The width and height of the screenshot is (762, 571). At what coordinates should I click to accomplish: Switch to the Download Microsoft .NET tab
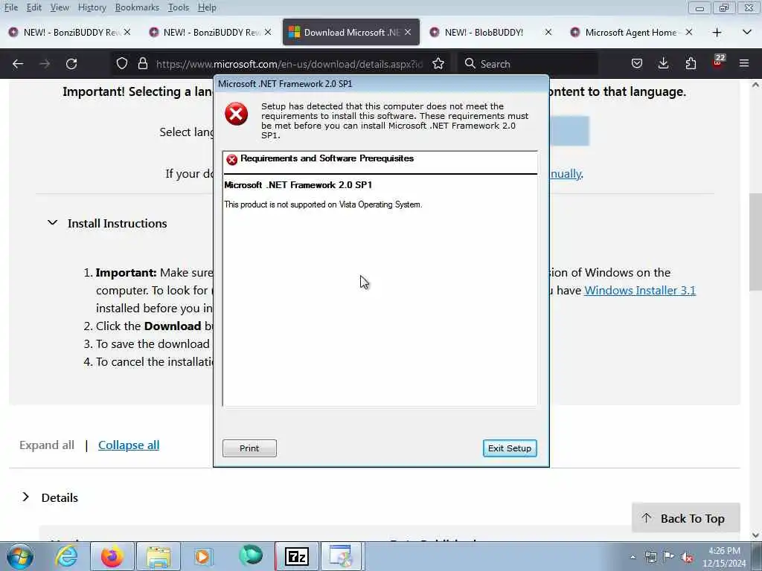[x=351, y=33]
